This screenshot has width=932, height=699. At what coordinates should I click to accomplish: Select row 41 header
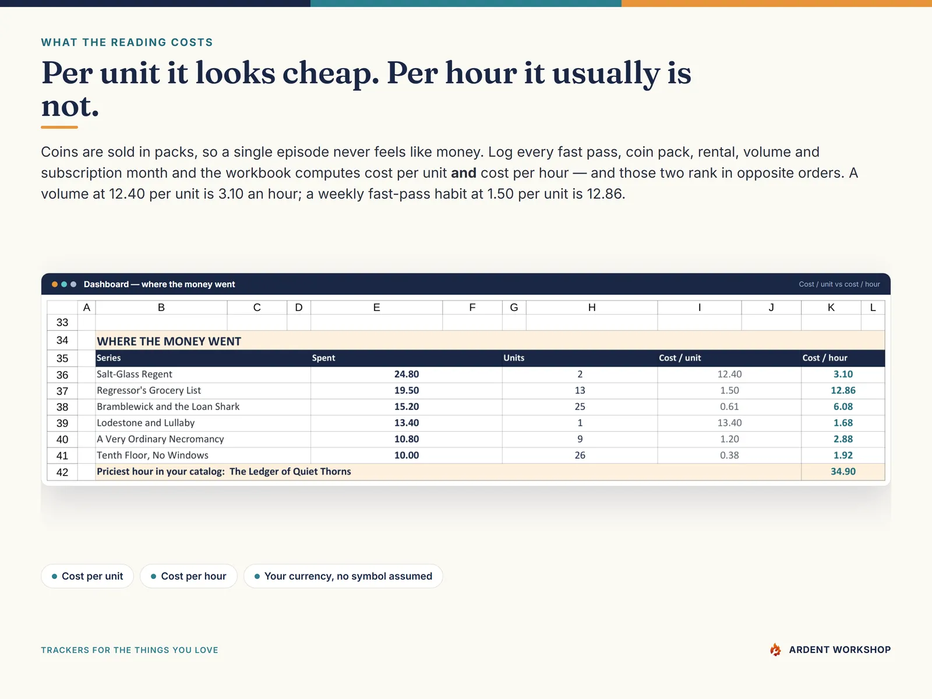62,456
